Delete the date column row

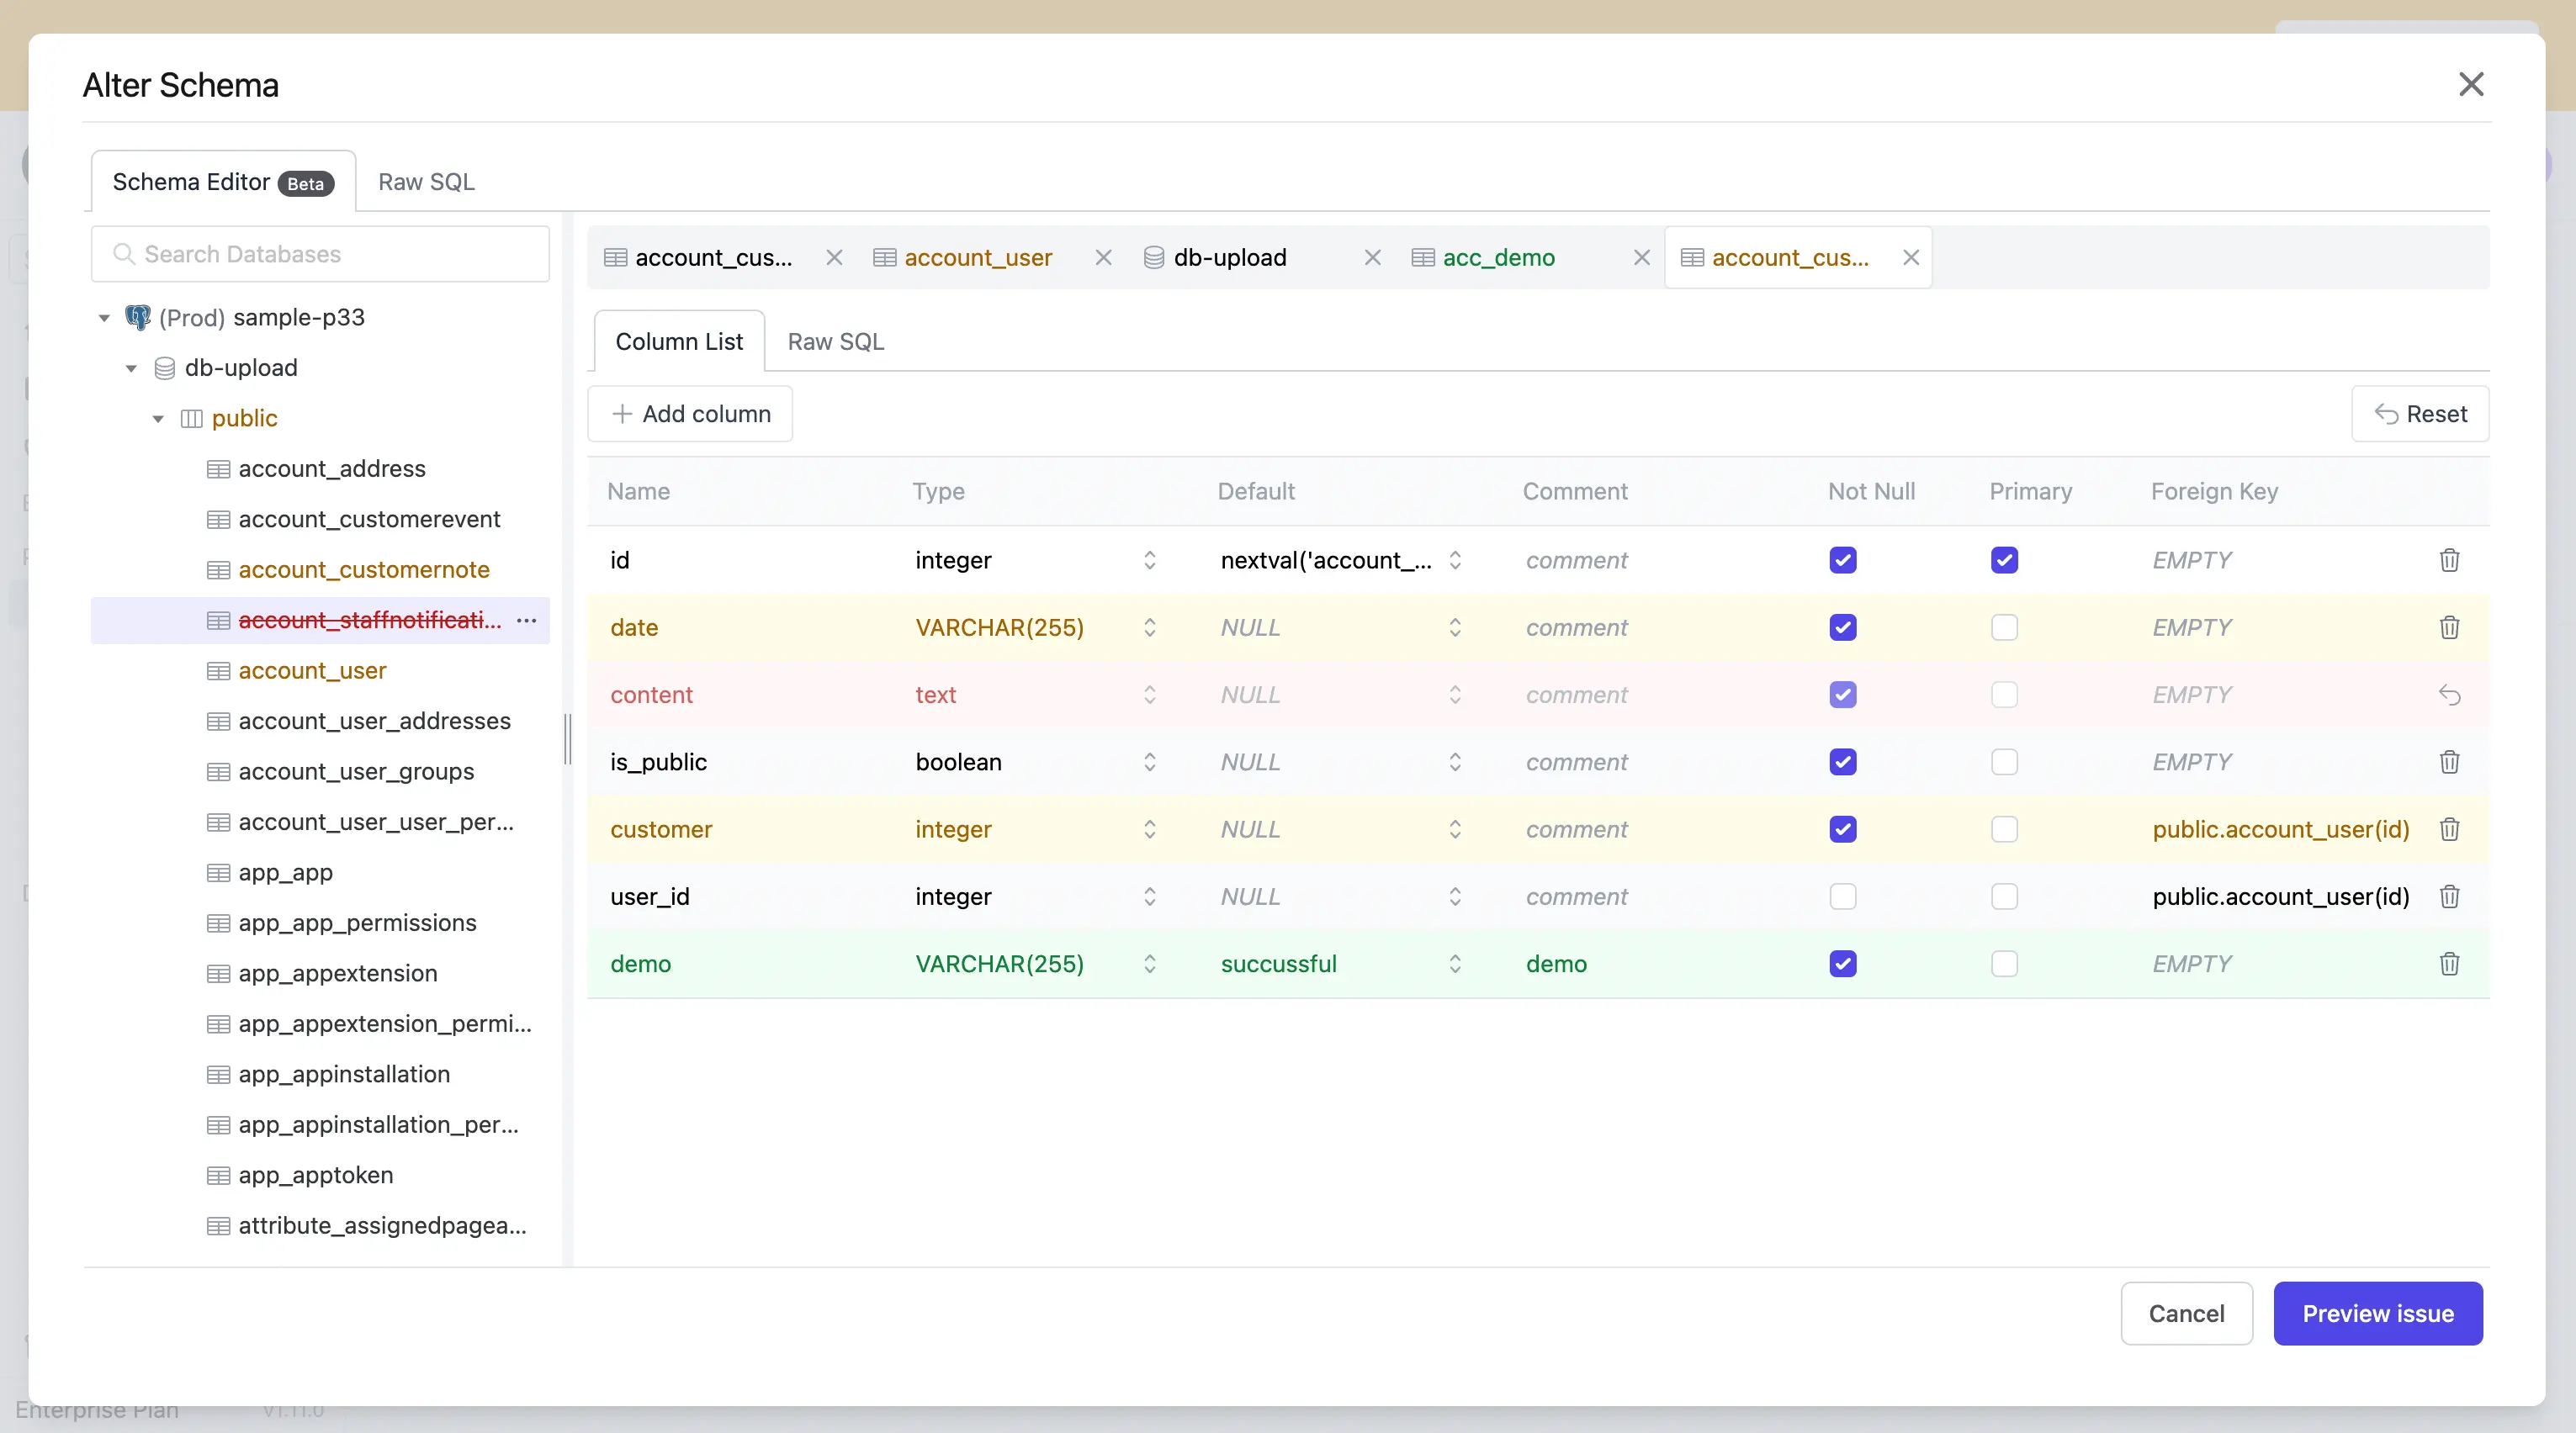[2451, 627]
